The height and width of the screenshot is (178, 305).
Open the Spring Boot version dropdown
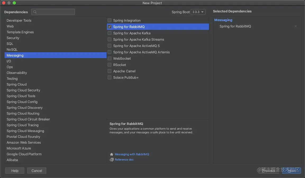198,12
